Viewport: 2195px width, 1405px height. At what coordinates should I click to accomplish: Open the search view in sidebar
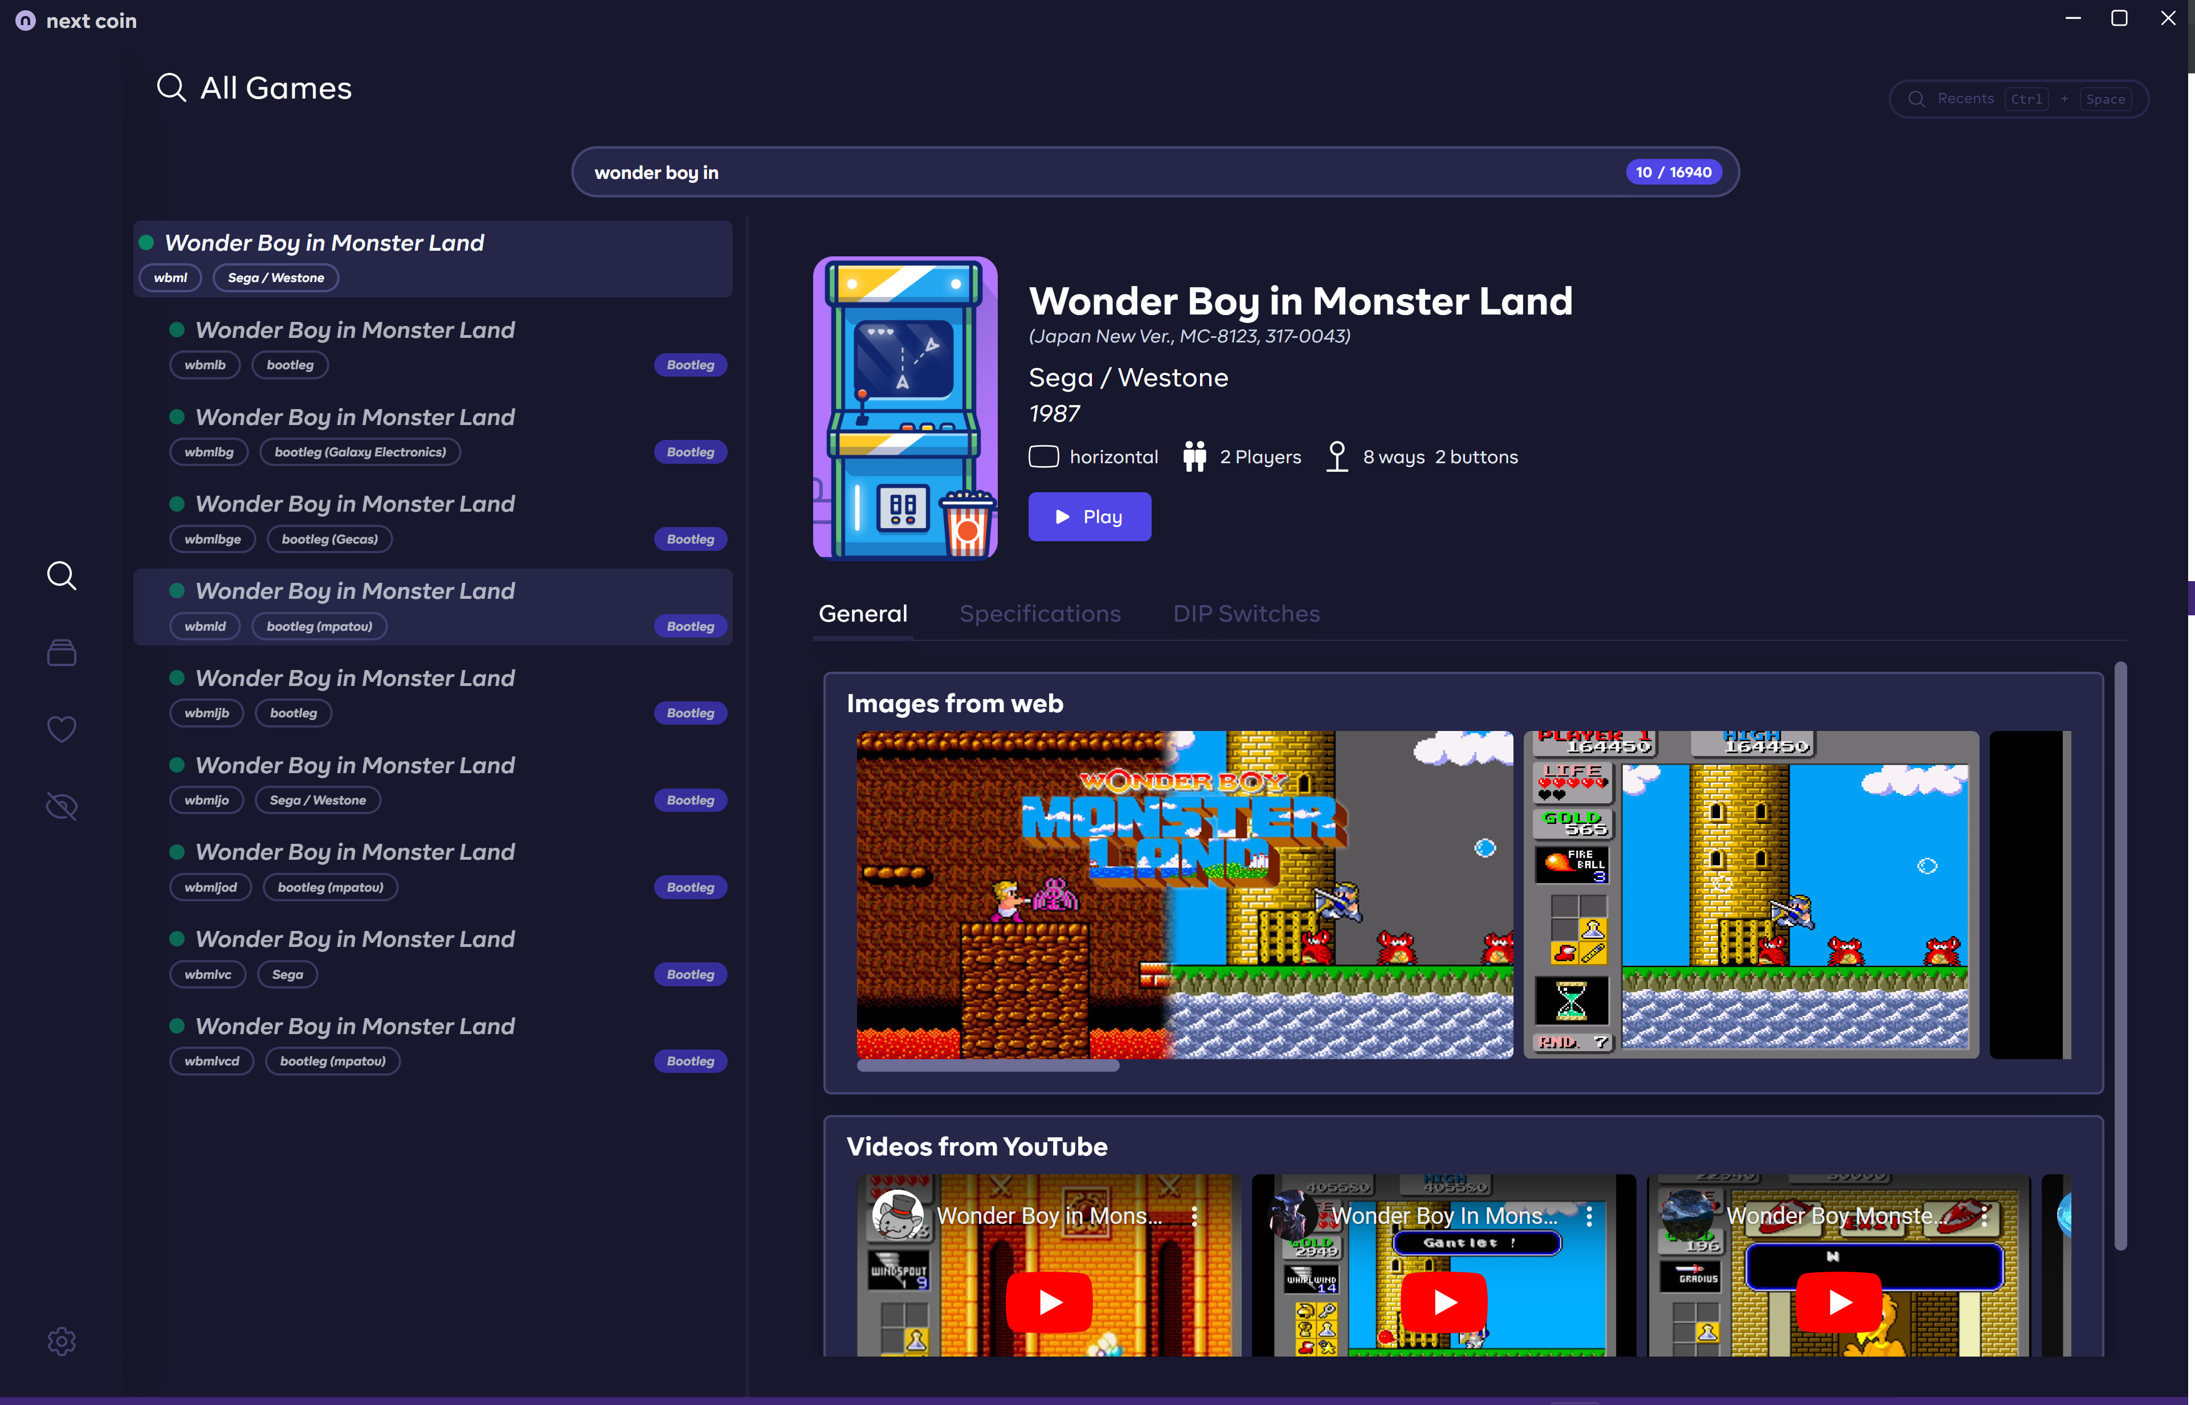61,575
